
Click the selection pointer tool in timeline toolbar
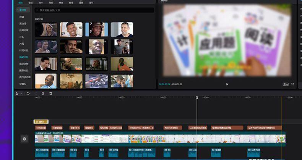[x=17, y=93]
